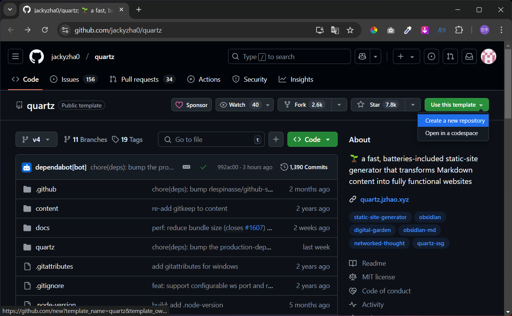
Task: Open the v4 branch selector
Action: point(36,139)
